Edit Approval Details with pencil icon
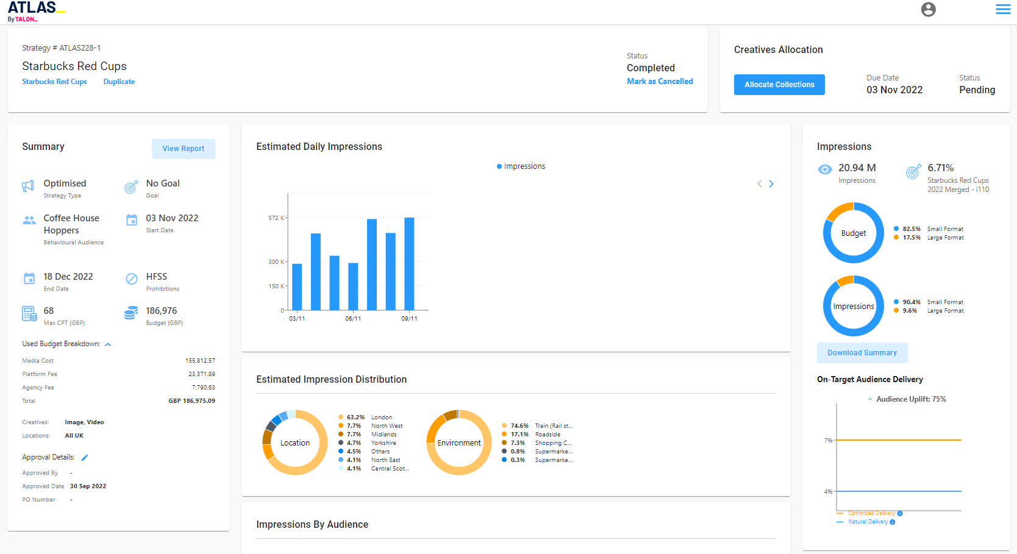This screenshot has width=1017, height=554. pos(85,458)
